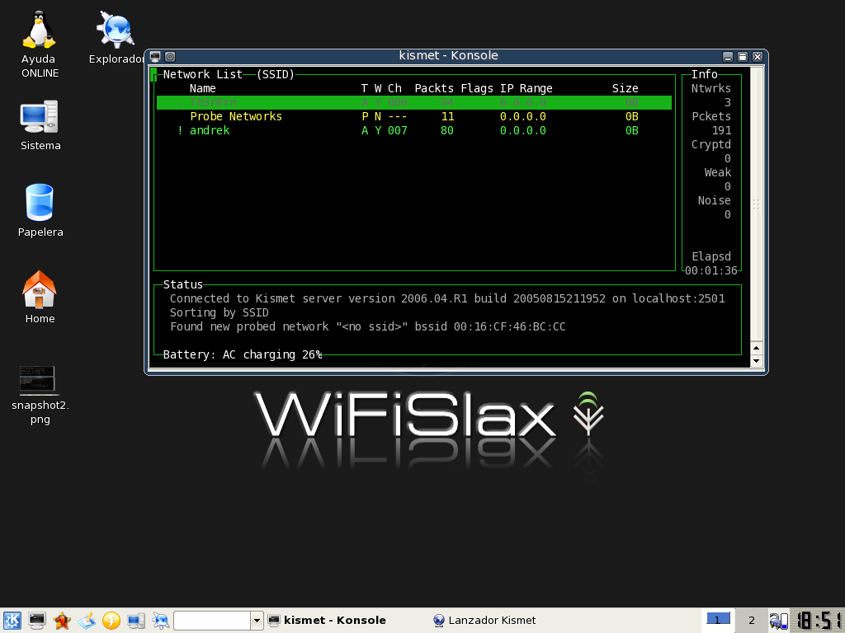Click the Noise label in Info panel

714,200
